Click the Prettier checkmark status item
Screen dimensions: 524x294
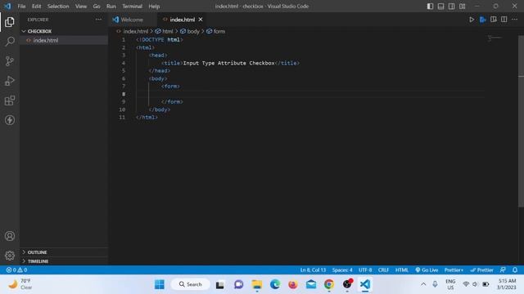481,270
